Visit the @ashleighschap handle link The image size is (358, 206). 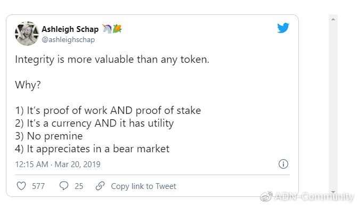[68, 40]
